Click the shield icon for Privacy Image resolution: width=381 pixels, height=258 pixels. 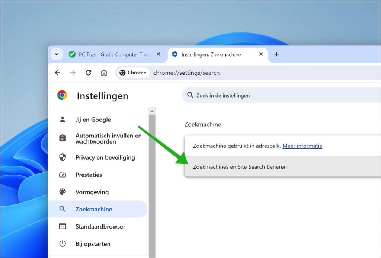63,157
